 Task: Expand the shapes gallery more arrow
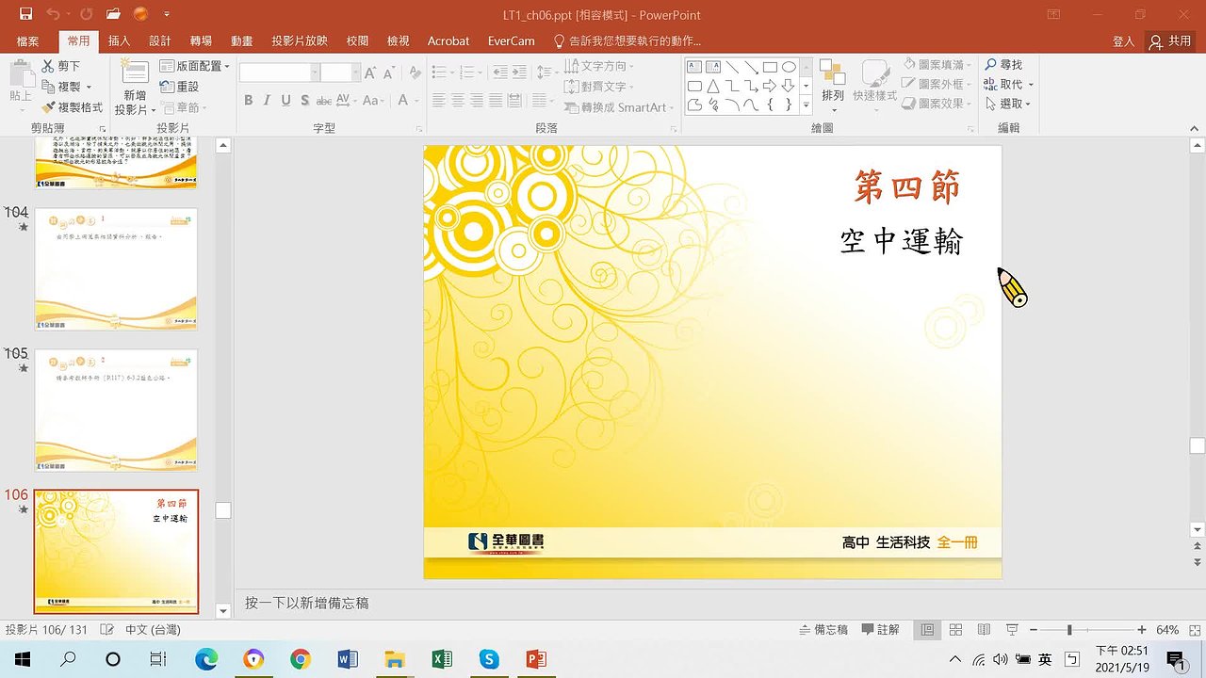pyautogui.click(x=806, y=105)
